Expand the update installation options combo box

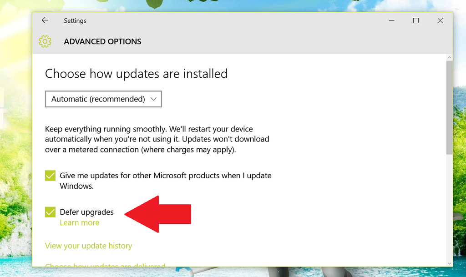pyautogui.click(x=103, y=99)
